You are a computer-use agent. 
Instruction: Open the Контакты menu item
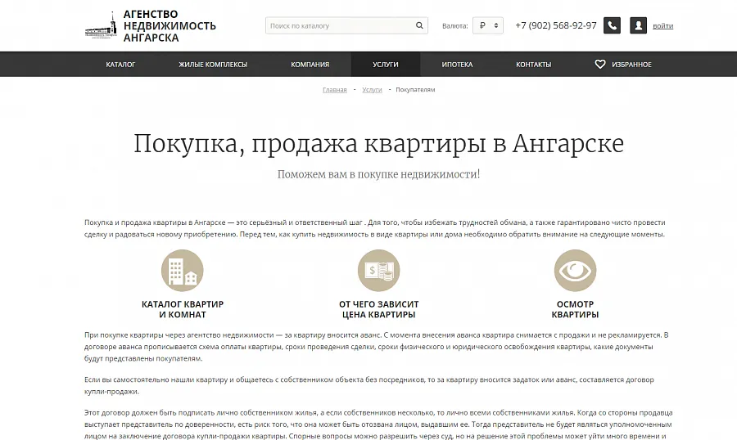(x=533, y=65)
